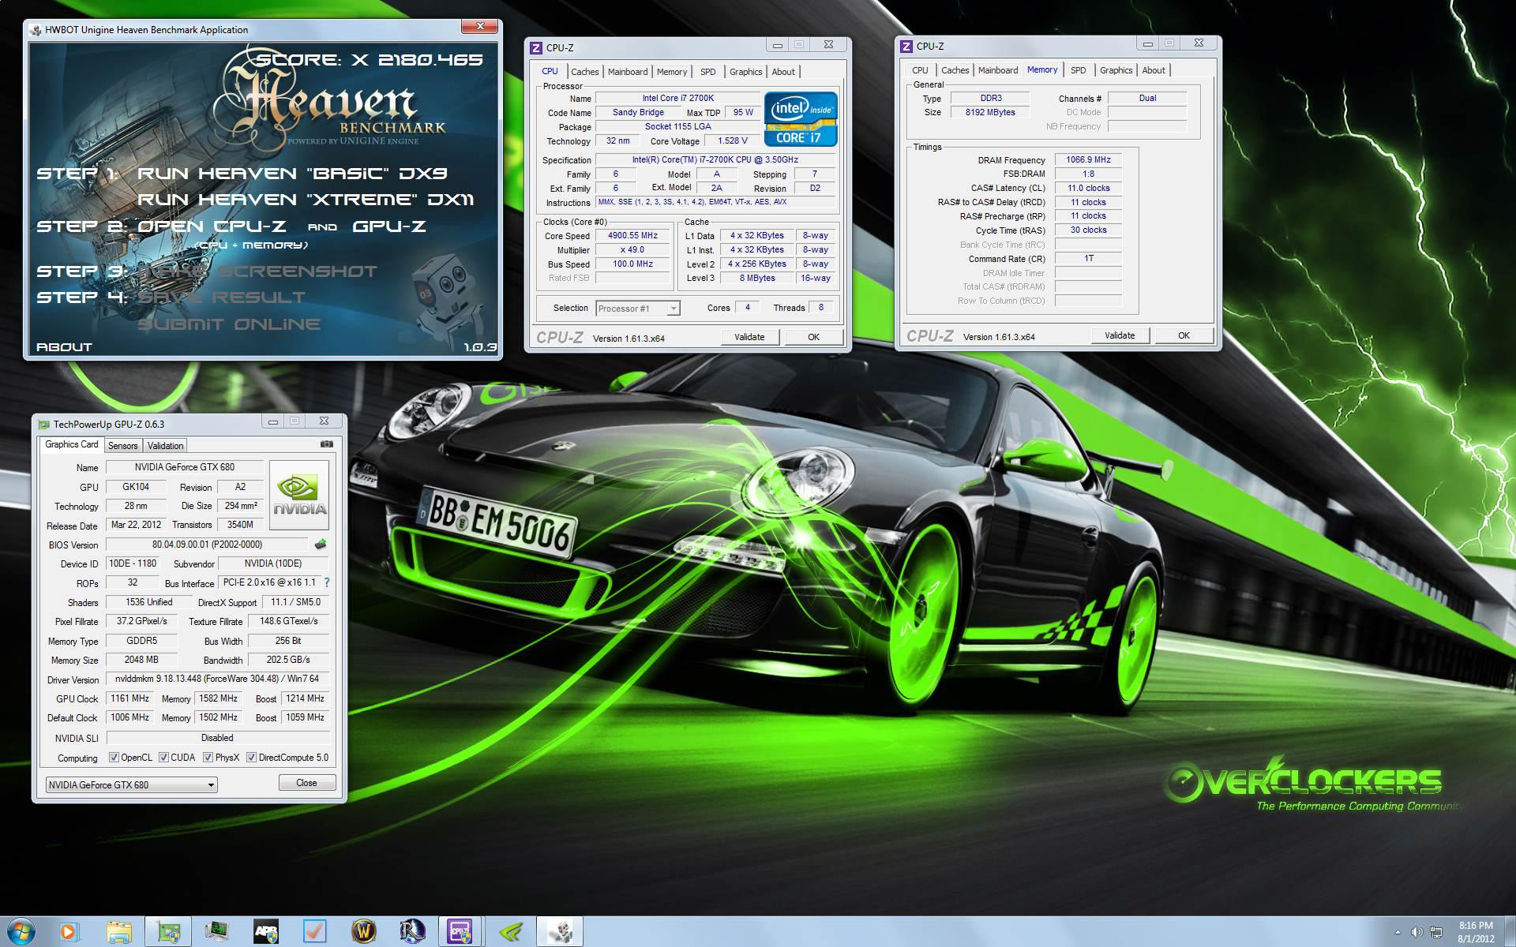1516x947 pixels.
Task: Take a GPU-Z screenshot with the camera icon
Action: [326, 444]
